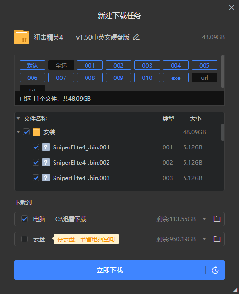Toggle the 008 file type filter
This screenshot has height=294, width=239.
pos(90,78)
